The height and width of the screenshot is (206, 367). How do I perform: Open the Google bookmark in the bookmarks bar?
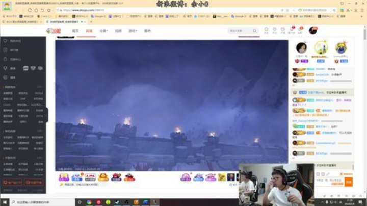98,16
